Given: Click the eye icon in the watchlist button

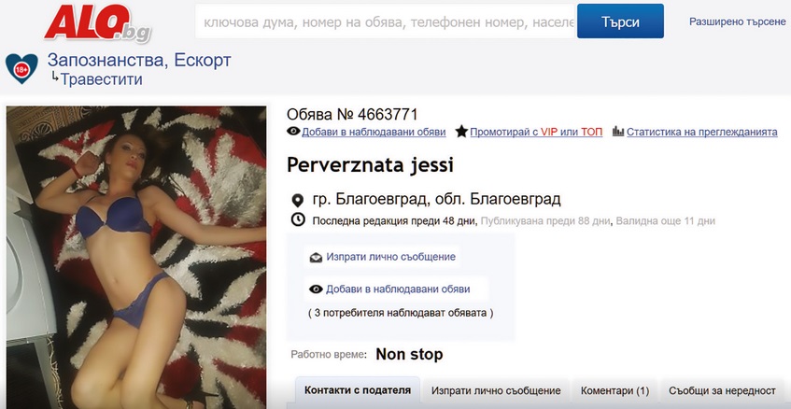Looking at the screenshot, I should point(316,289).
